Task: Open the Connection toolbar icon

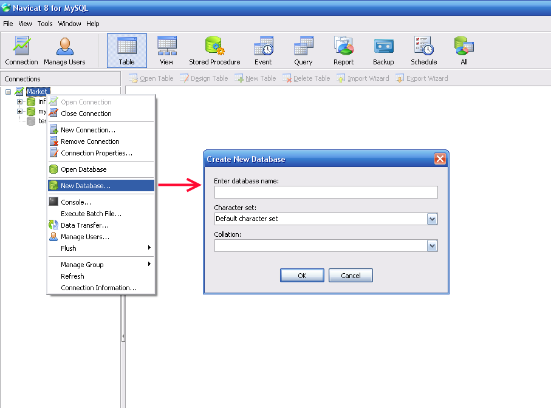Action: 21,50
